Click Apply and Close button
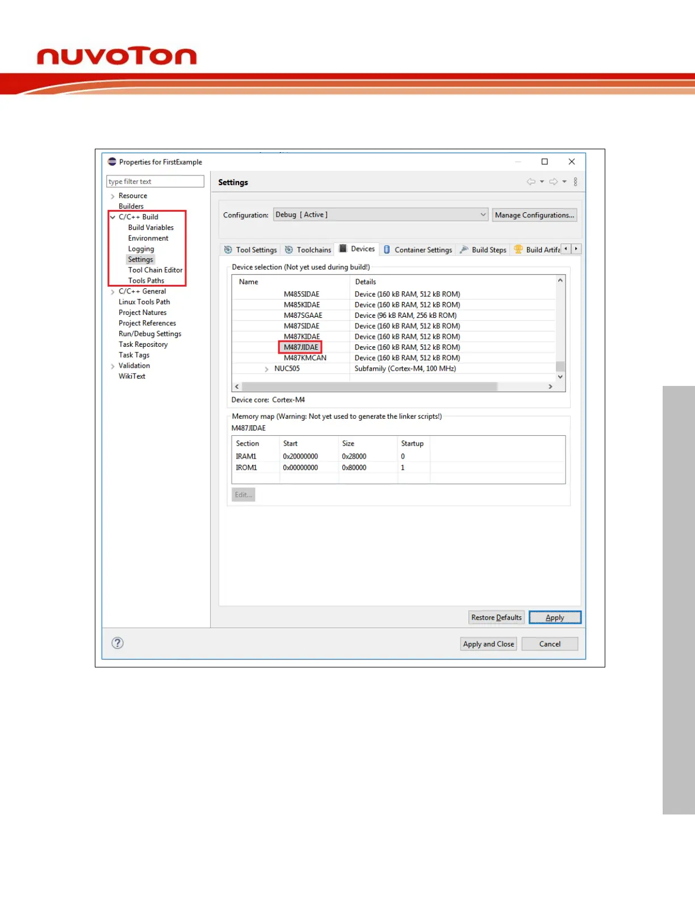Image resolution: width=695 pixels, height=899 pixels. click(x=488, y=644)
